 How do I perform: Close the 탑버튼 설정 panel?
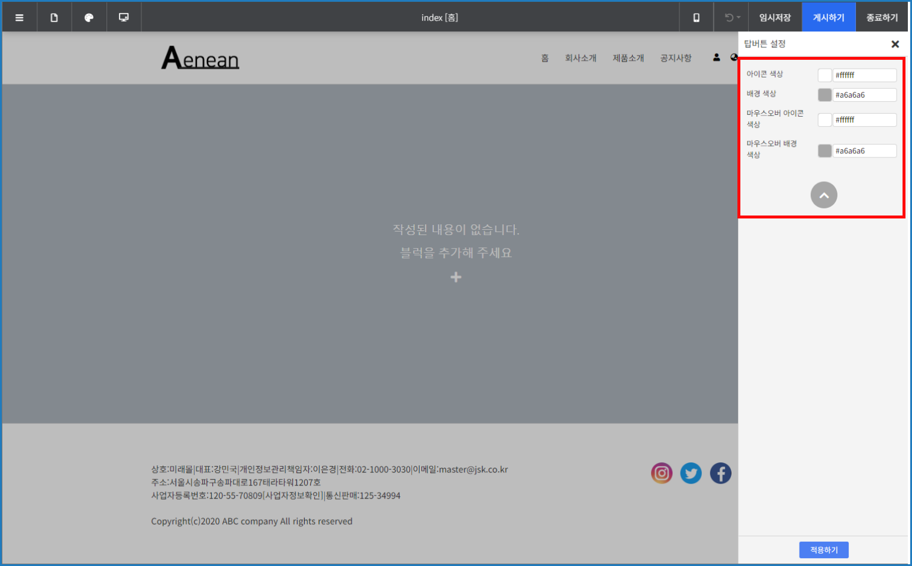pos(895,44)
